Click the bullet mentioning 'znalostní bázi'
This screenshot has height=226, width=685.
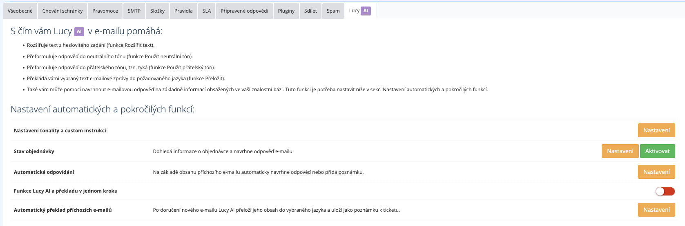pyautogui.click(x=257, y=90)
